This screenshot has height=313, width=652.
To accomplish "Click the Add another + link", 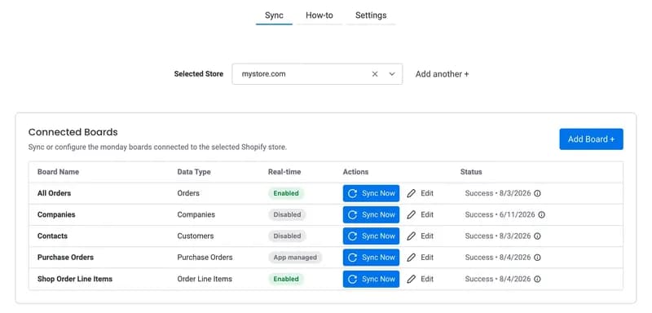I will pos(442,74).
